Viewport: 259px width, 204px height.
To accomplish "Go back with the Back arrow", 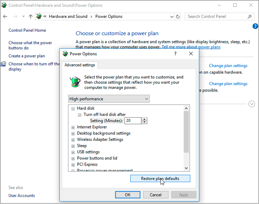I will 5,16.
